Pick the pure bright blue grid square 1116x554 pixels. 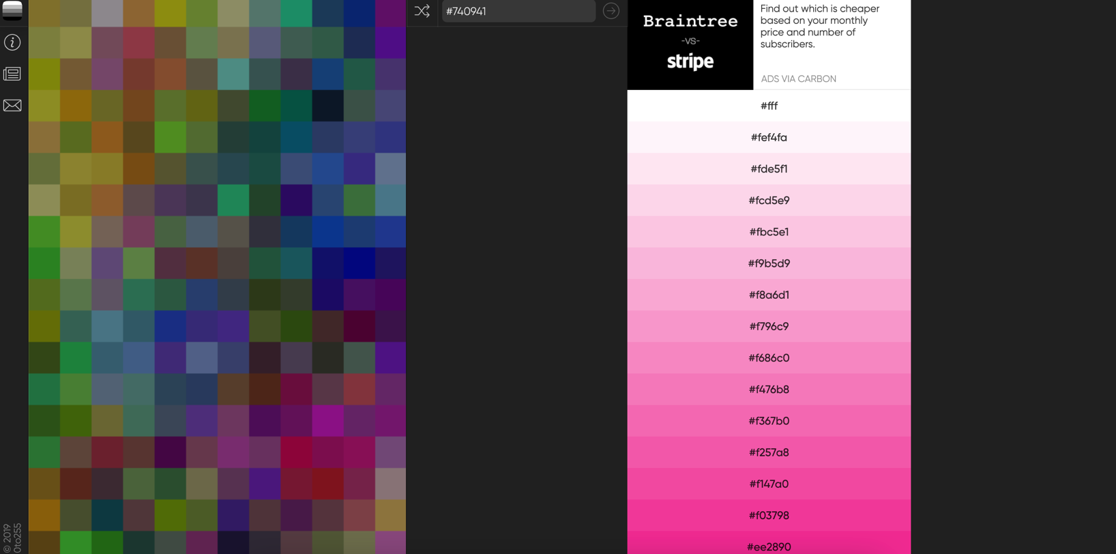point(359,263)
